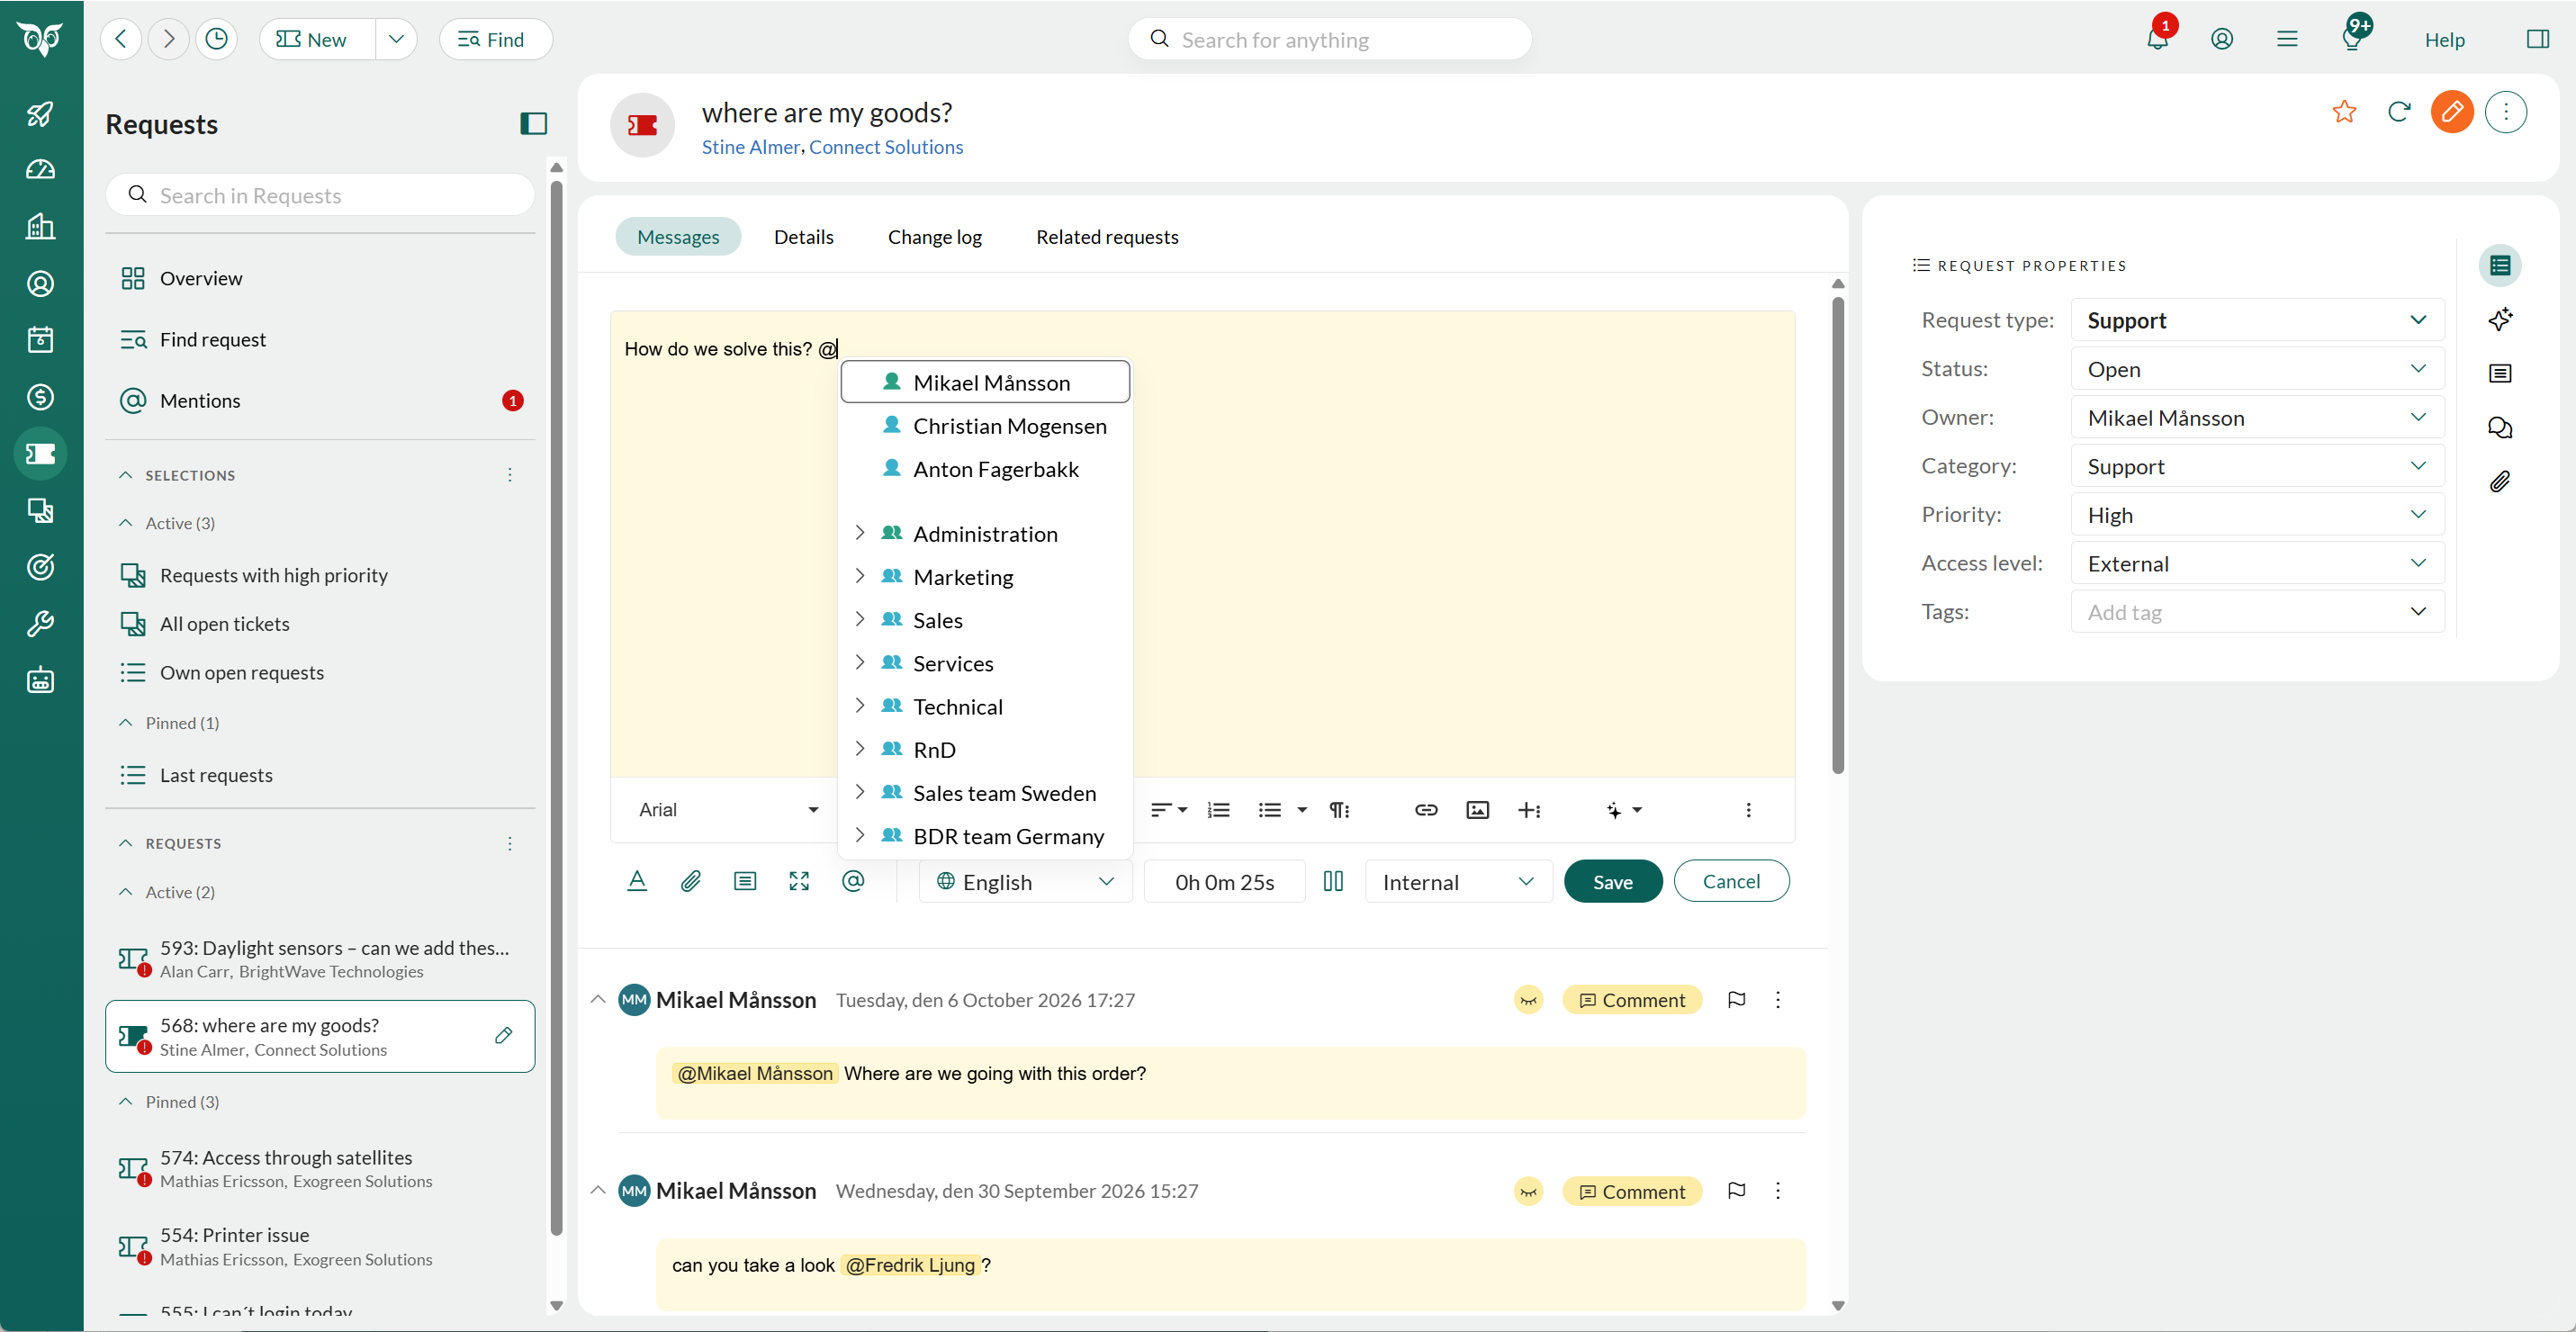The width and height of the screenshot is (2576, 1332).
Task: Expand the Administration group
Action: (860, 533)
